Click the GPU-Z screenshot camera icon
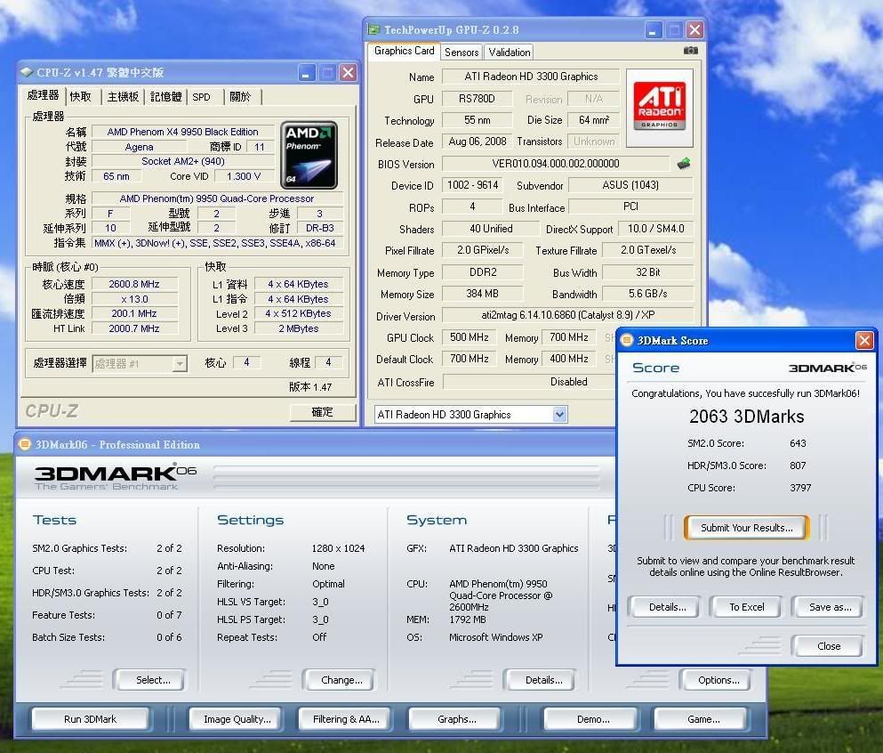This screenshot has width=883, height=753. coord(690,51)
